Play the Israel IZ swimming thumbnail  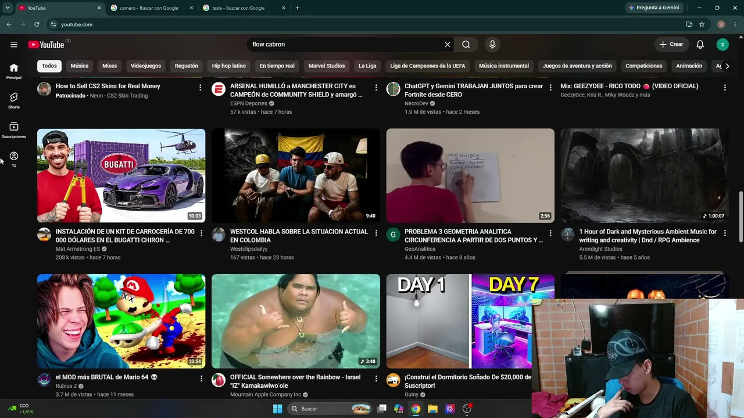coord(296,321)
